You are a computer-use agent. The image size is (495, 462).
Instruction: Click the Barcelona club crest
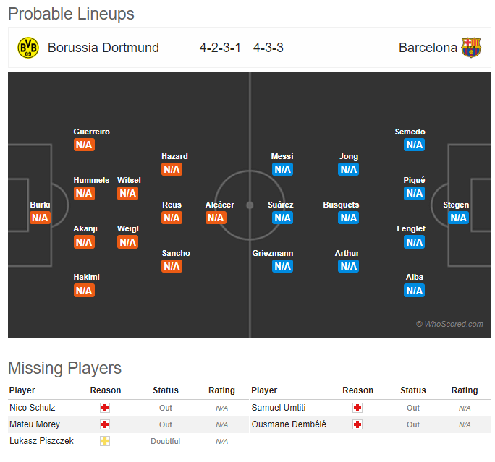coord(471,48)
